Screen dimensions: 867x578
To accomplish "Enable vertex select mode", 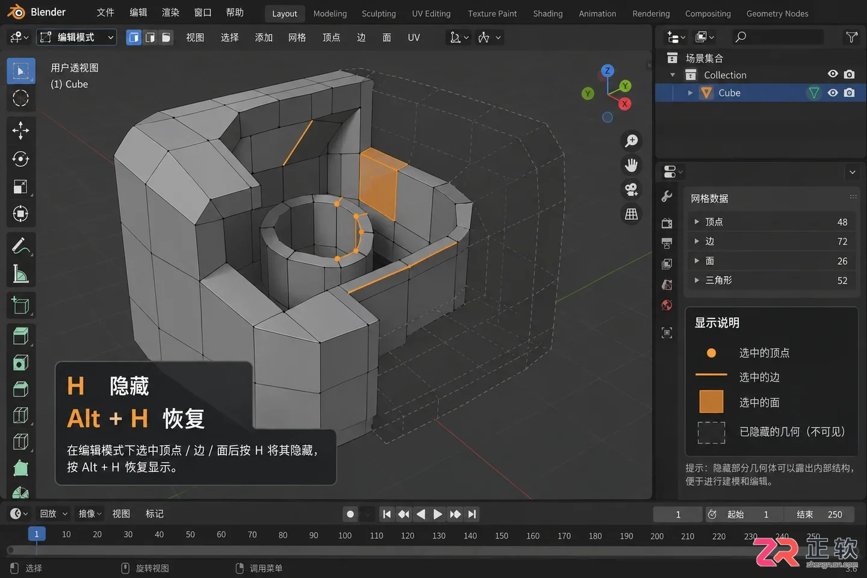I will 134,37.
